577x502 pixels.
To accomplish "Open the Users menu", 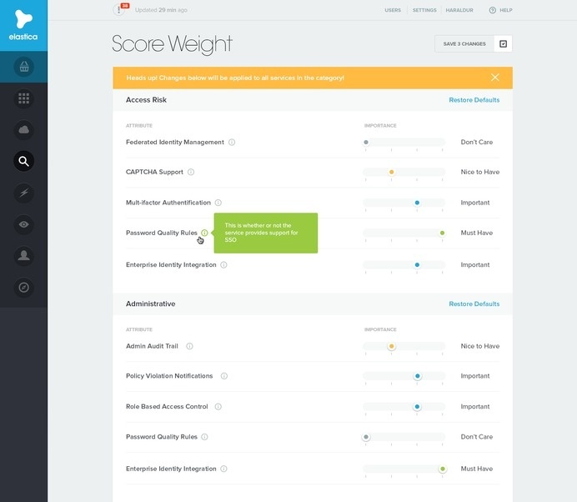I will (393, 10).
